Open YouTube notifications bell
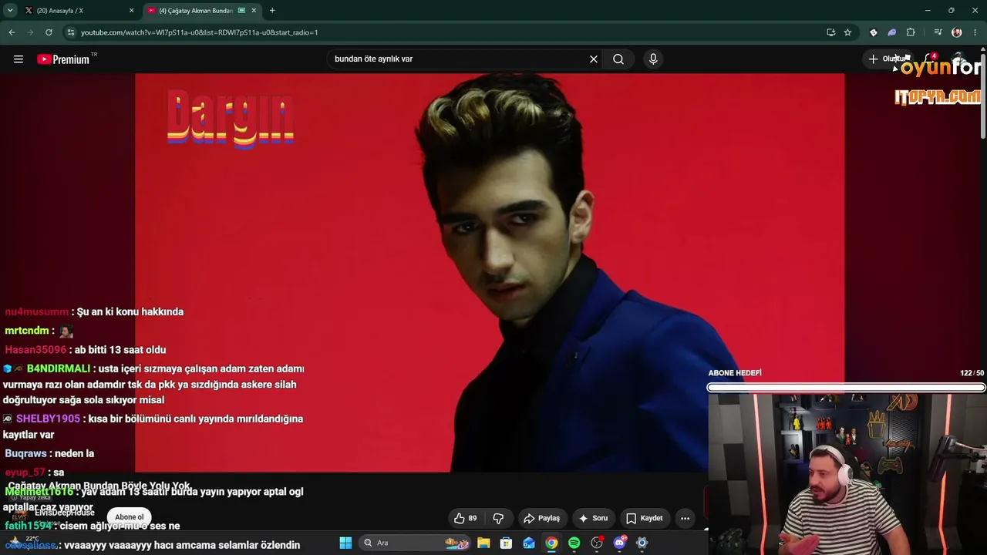Viewport: 987px width, 555px height. tap(929, 59)
